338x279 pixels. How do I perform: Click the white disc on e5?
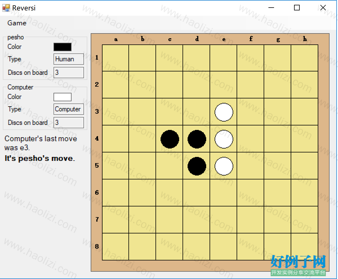[224, 166]
